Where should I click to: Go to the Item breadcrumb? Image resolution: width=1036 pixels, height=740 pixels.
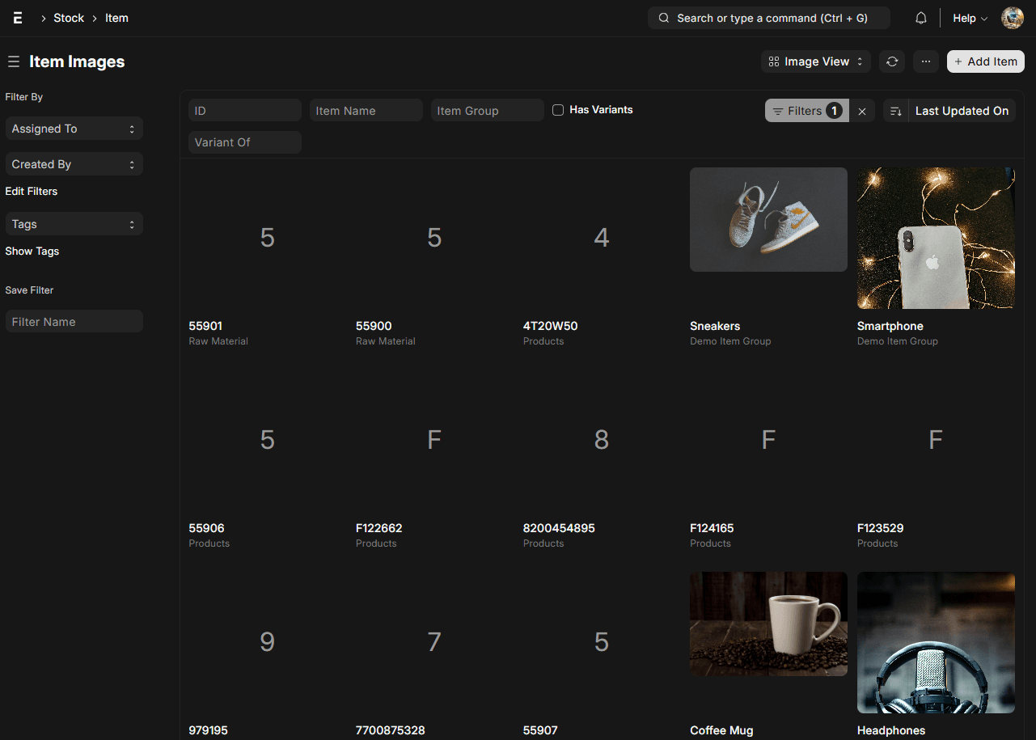(116, 18)
